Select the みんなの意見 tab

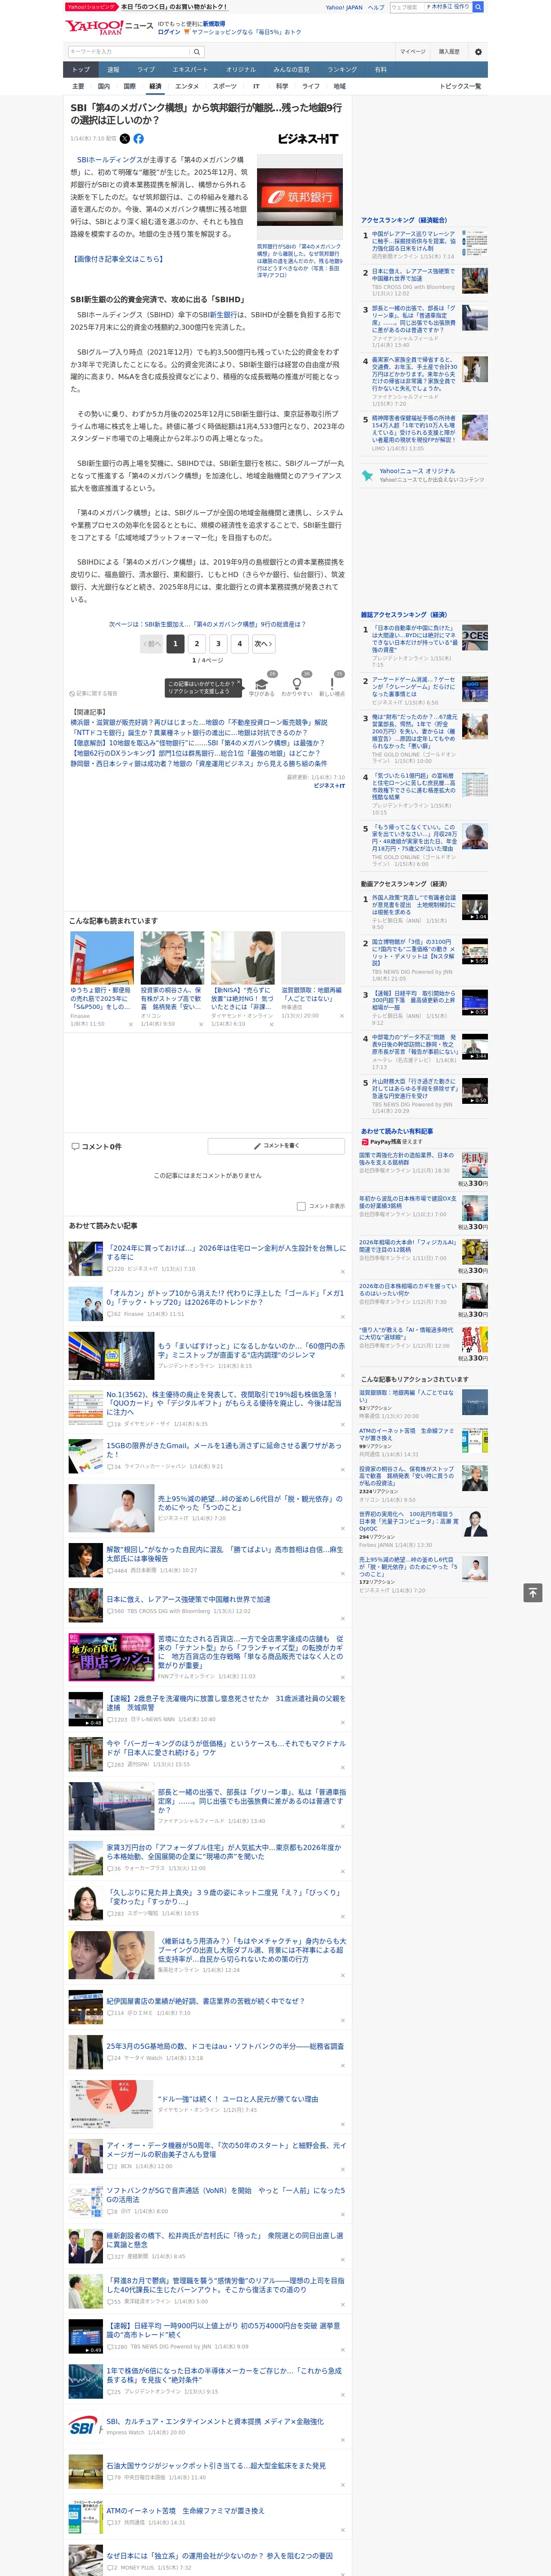click(291, 70)
